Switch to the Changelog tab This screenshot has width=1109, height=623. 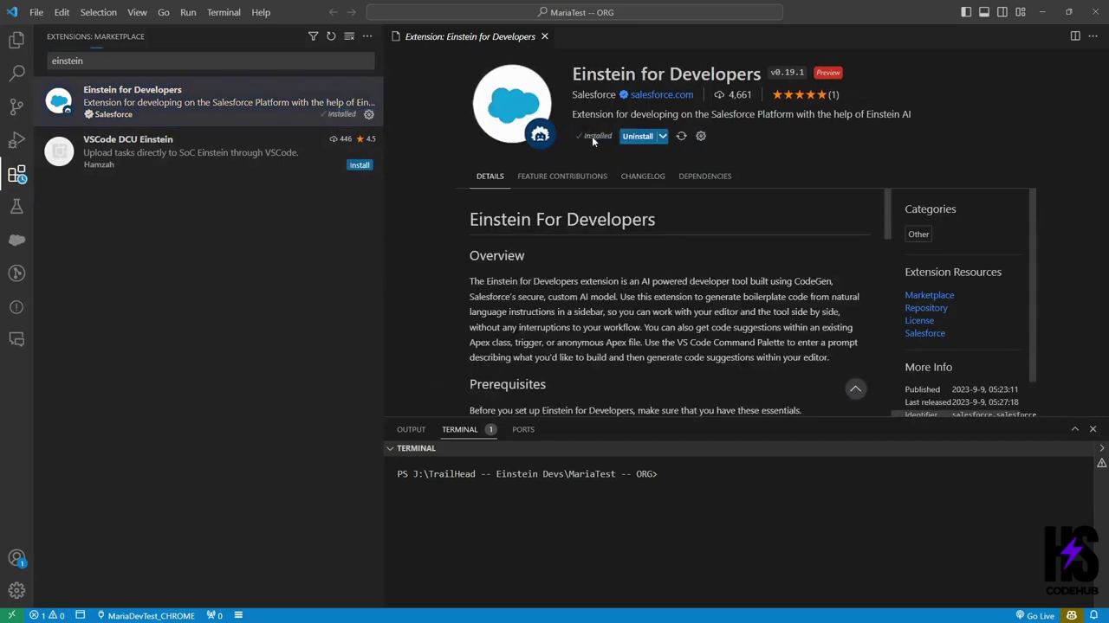643,176
